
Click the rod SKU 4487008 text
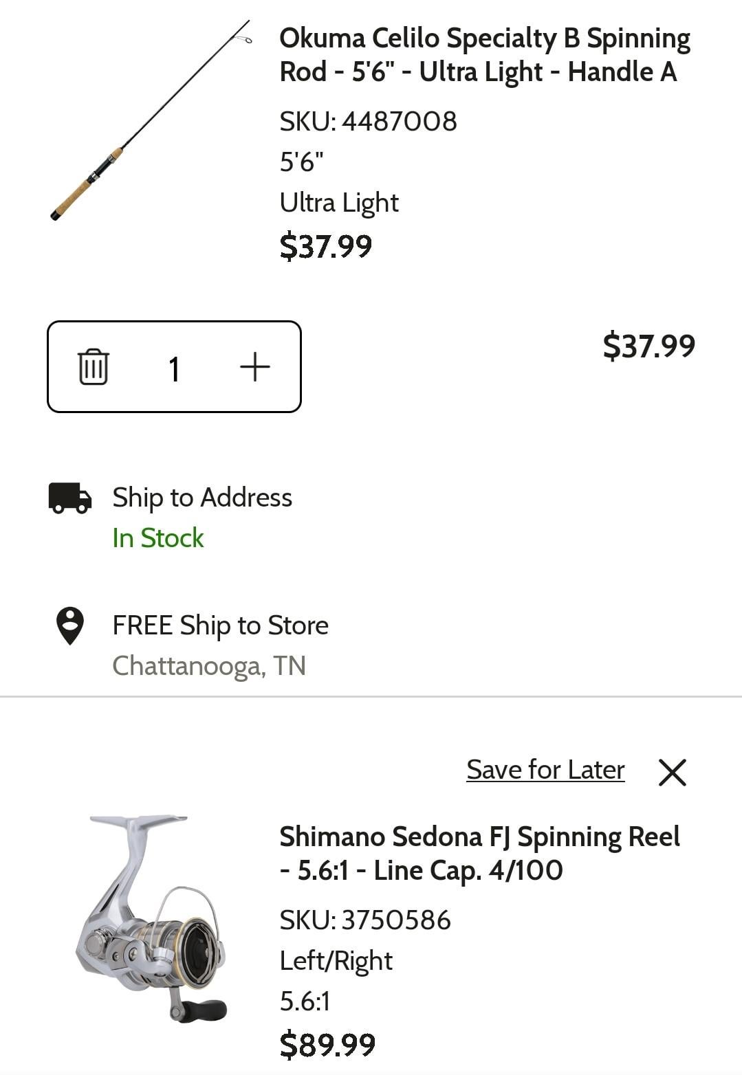(x=368, y=122)
